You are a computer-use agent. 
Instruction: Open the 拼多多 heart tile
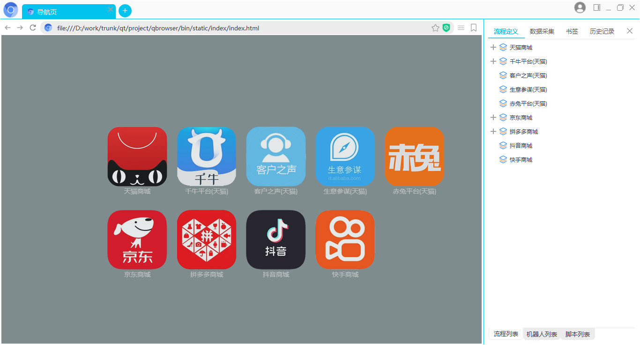click(x=207, y=240)
